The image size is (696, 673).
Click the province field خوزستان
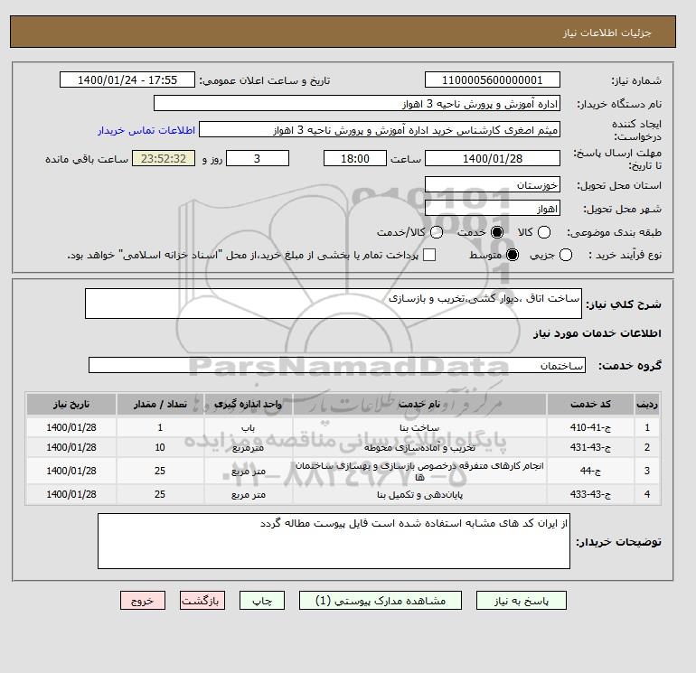tap(493, 184)
